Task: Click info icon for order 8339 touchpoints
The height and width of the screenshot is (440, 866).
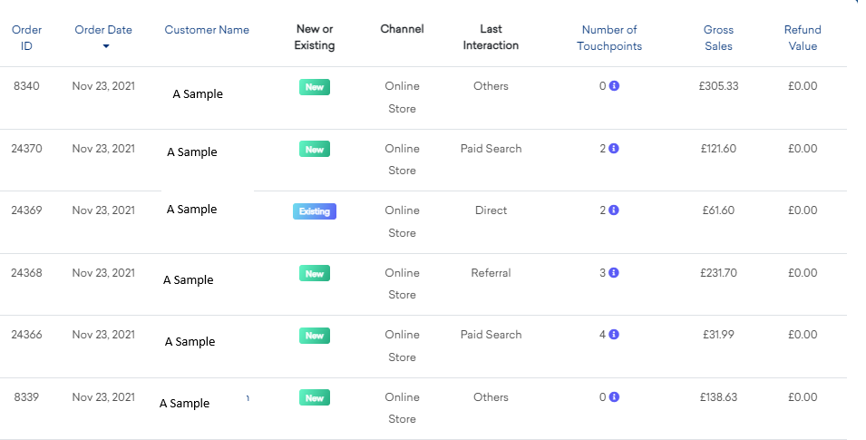Action: (614, 397)
